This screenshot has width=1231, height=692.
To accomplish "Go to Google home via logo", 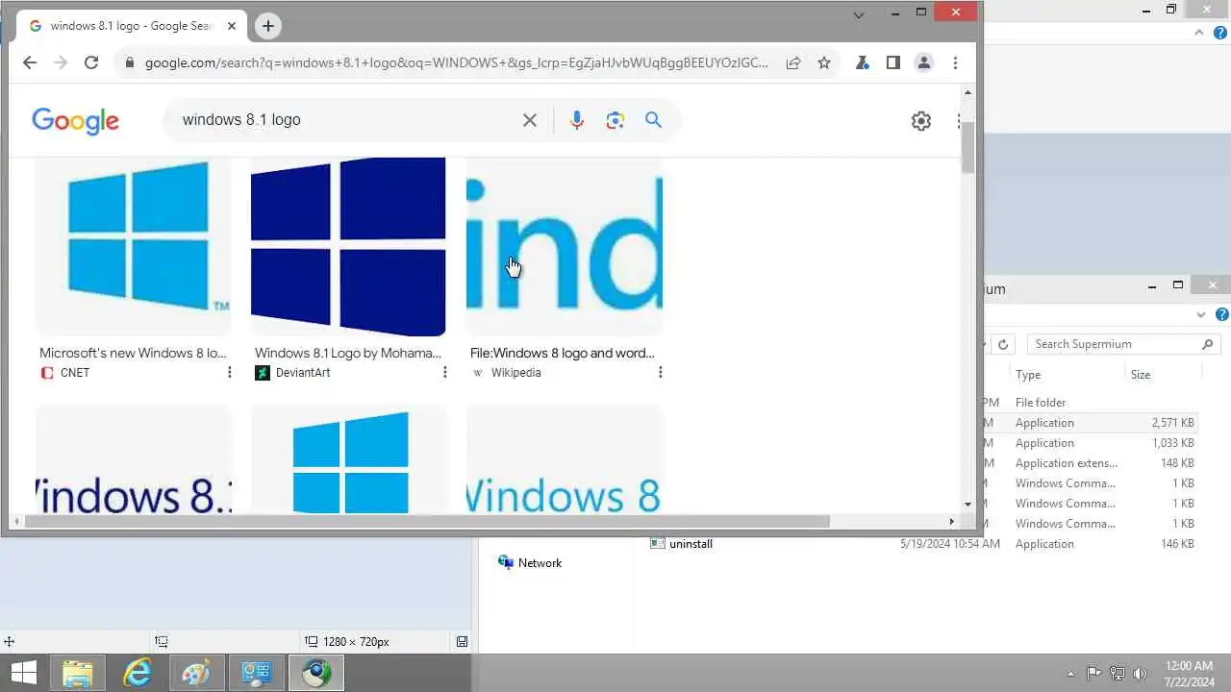I will pos(75,120).
